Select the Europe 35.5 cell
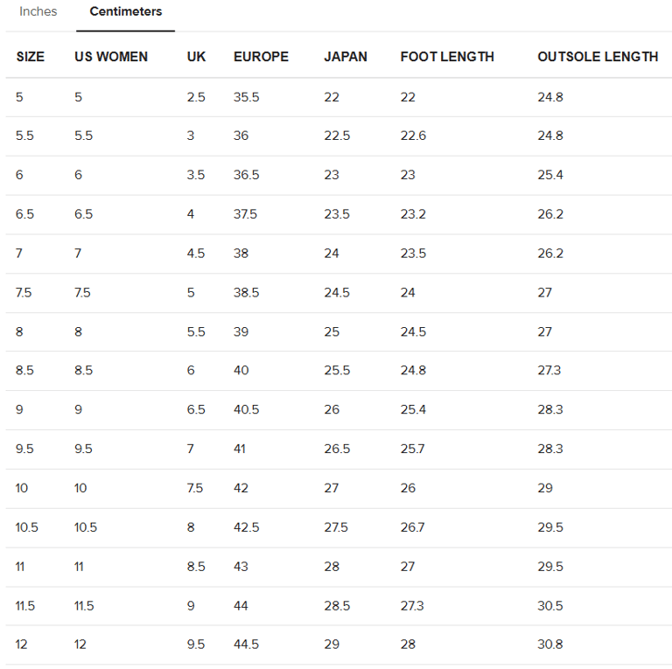 [x=247, y=97]
